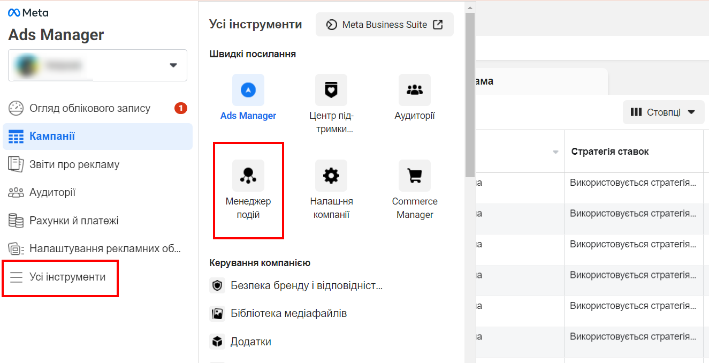Click the scrollbar up arrow in tools panel
The width and height of the screenshot is (709, 363).
point(470,7)
